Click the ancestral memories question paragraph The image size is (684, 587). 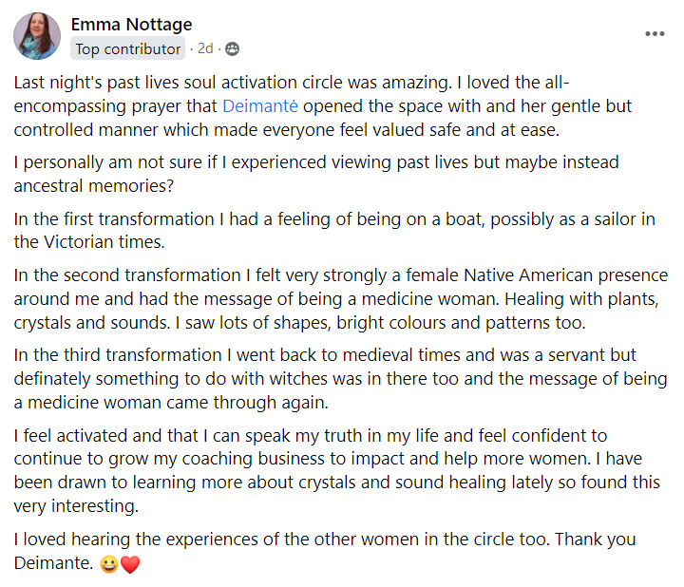coord(316,174)
